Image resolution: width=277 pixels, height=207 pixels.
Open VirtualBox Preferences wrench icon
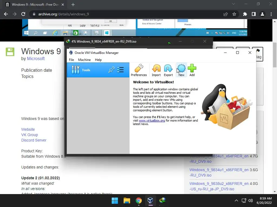click(139, 70)
